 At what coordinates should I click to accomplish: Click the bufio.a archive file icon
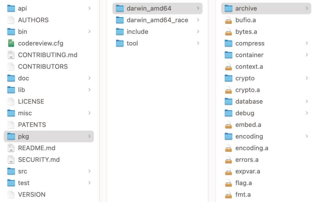(228, 20)
